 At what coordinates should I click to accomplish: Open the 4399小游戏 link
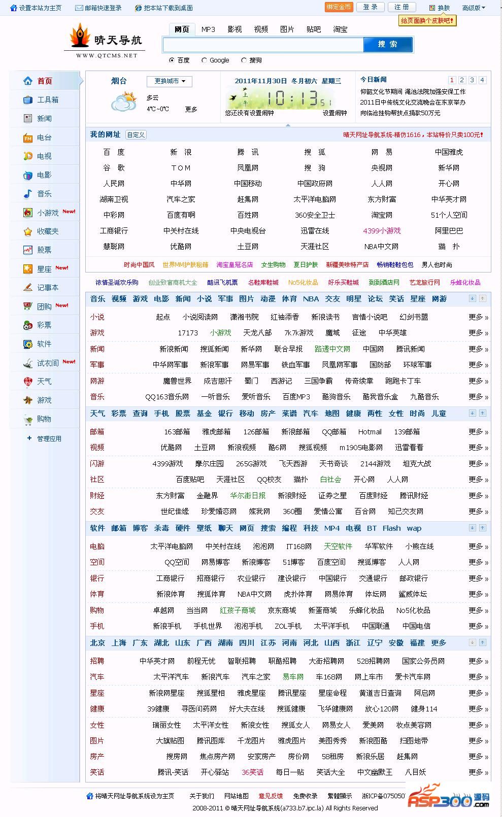[382, 230]
